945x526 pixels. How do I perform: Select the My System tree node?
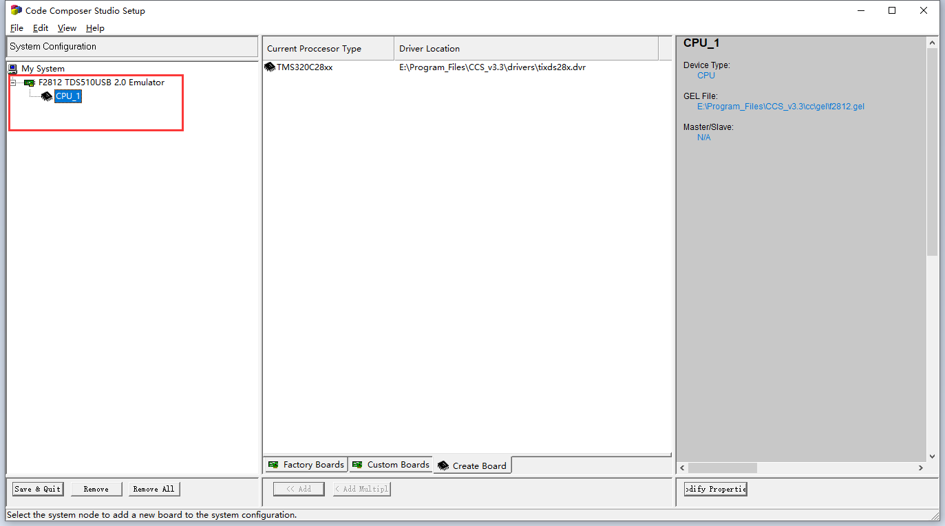tap(43, 68)
